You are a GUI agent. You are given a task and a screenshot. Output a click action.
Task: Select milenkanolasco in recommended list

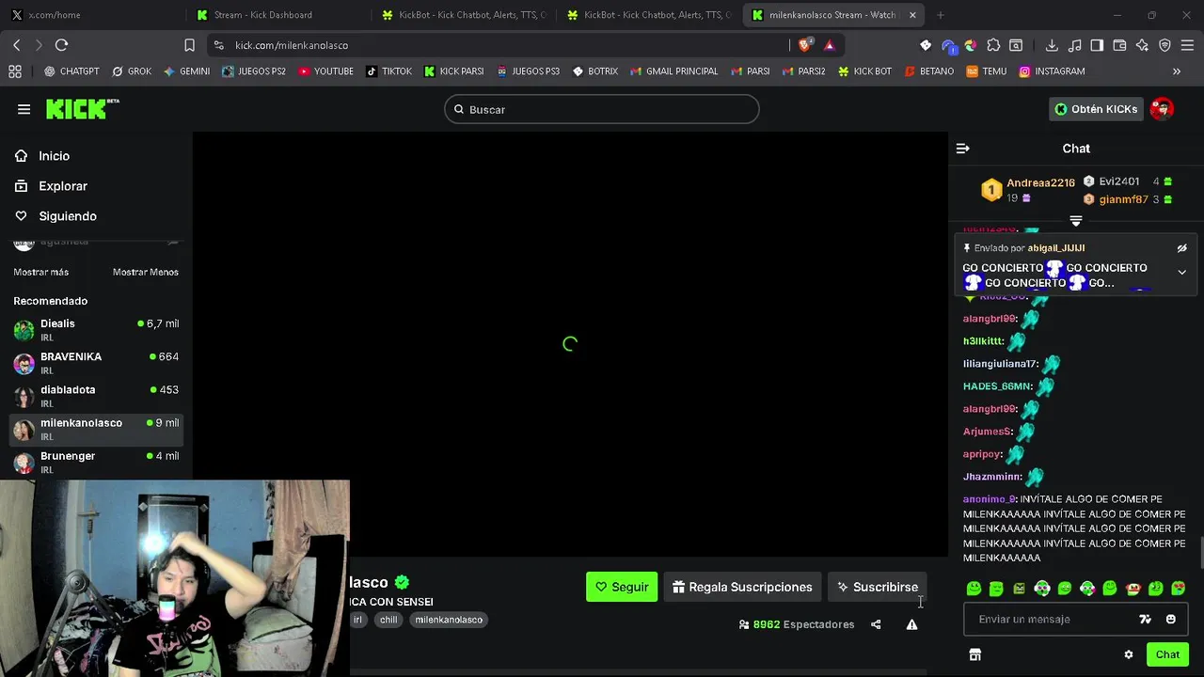pyautogui.click(x=96, y=429)
